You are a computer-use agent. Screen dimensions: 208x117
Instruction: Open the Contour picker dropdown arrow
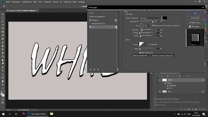click(x=145, y=45)
